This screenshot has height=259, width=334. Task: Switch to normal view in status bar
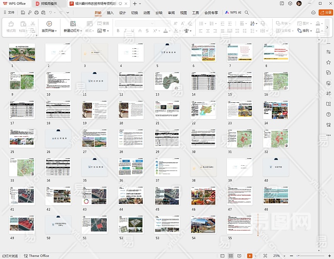223,256
